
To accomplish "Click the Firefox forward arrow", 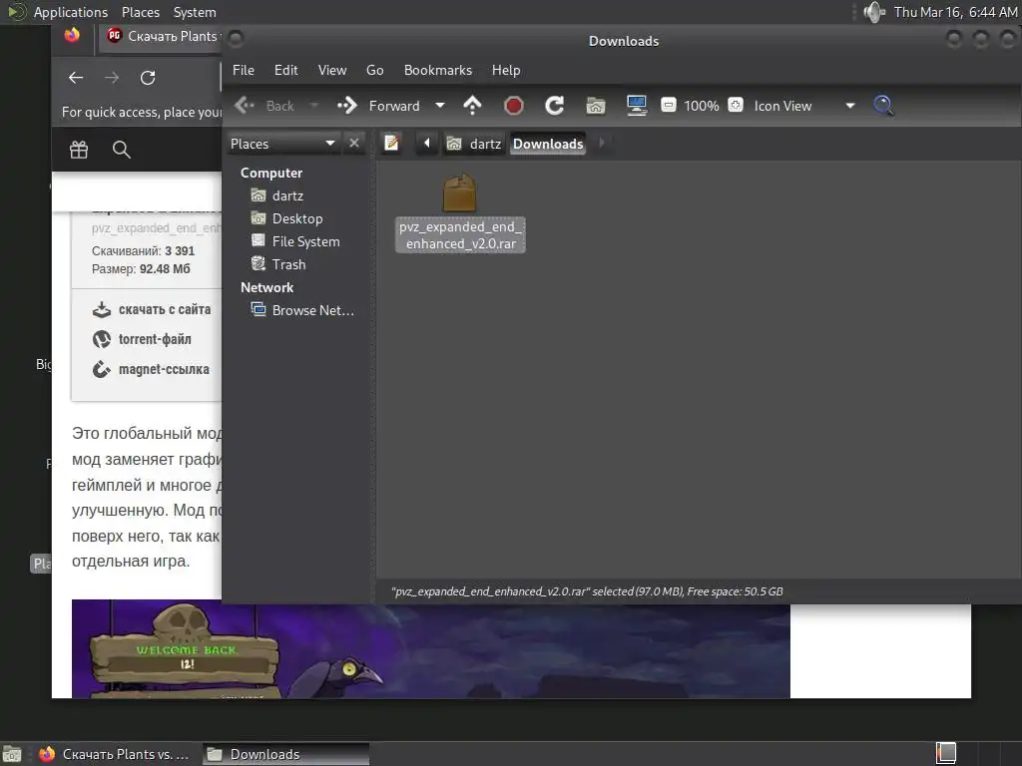I will [x=112, y=78].
